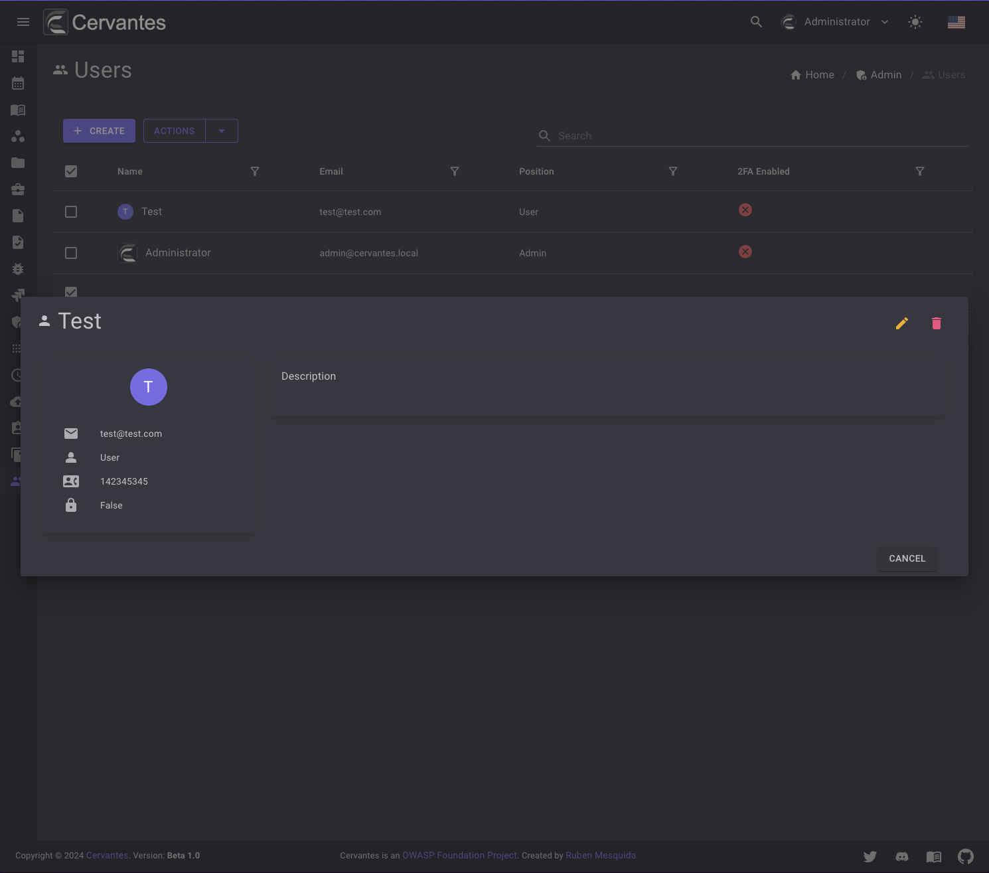Image resolution: width=989 pixels, height=873 pixels.
Task: Open Discord link in the footer
Action: pos(902,856)
